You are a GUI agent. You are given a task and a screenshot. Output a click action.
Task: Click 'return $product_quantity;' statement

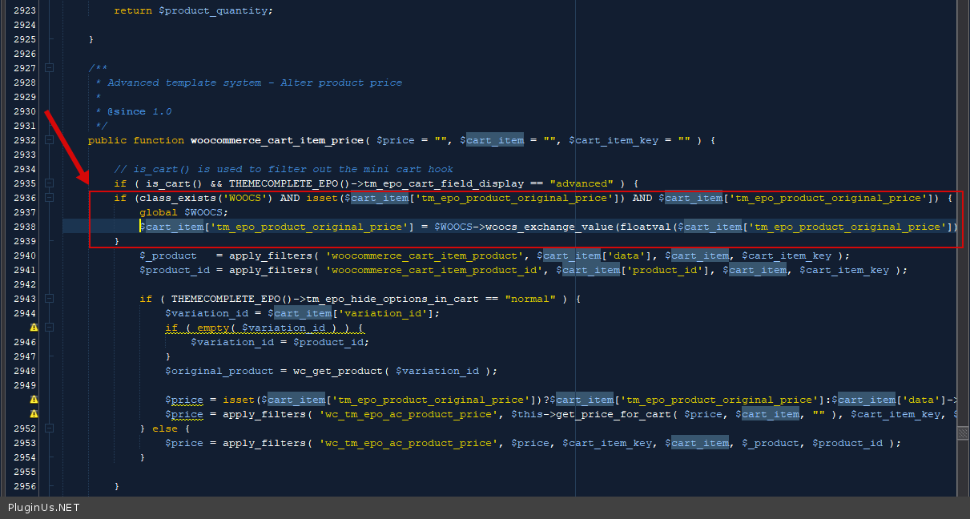click(193, 10)
